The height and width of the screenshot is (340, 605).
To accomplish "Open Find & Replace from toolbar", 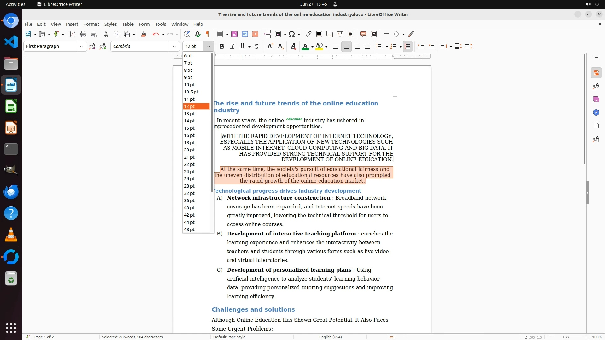I will click(187, 34).
